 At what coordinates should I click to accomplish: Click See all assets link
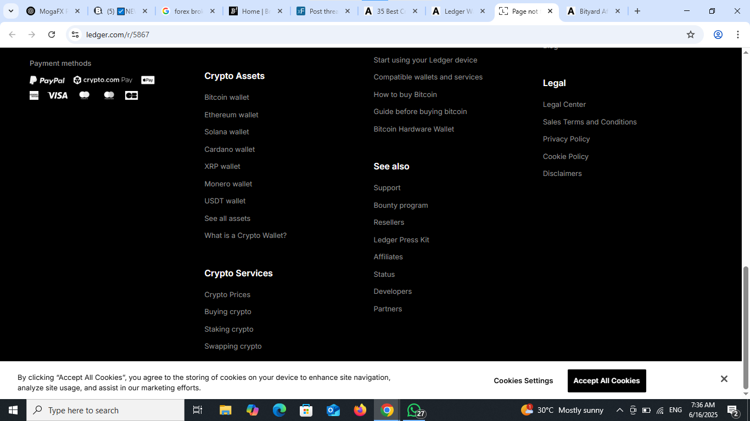tap(227, 218)
